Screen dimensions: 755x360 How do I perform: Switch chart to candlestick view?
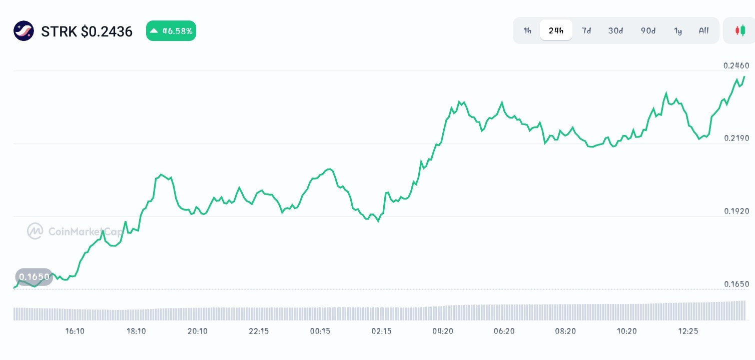point(739,30)
